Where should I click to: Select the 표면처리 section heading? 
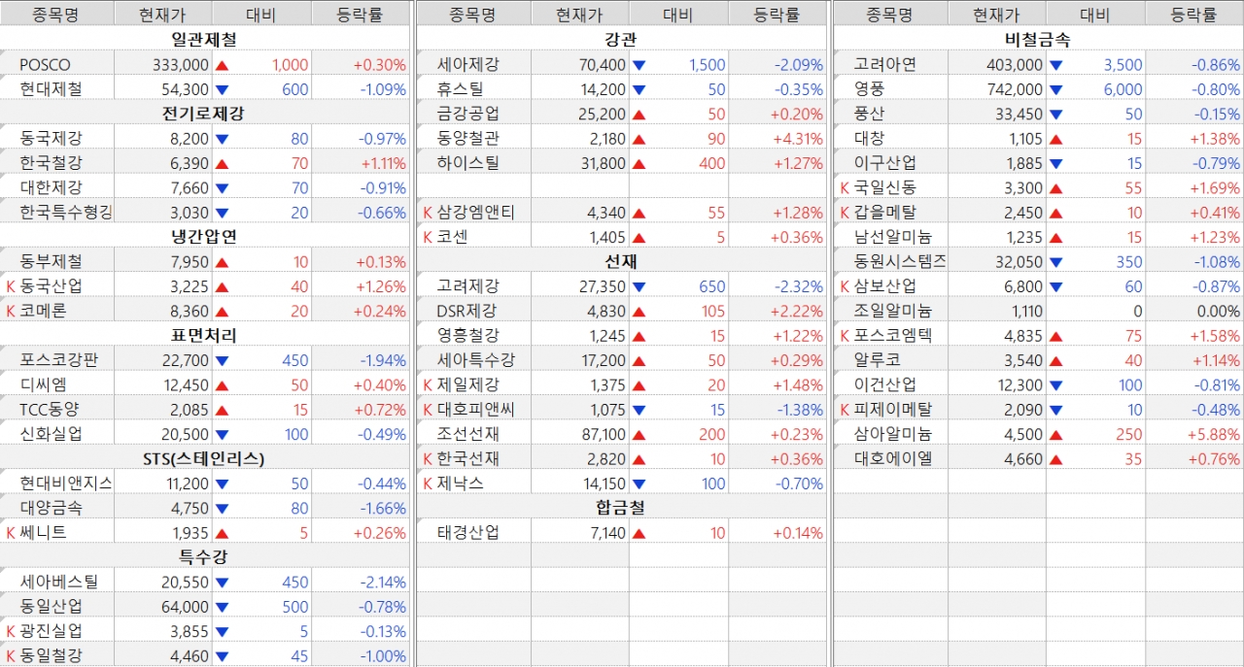(203, 335)
